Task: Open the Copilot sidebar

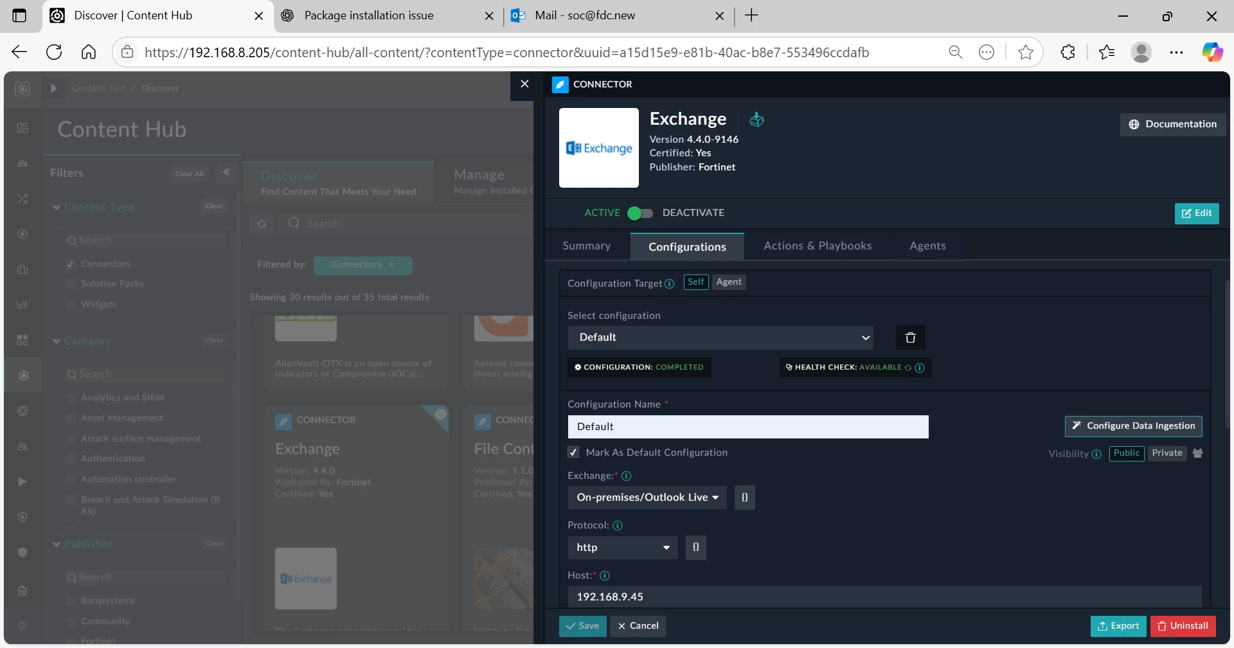Action: tap(1212, 52)
